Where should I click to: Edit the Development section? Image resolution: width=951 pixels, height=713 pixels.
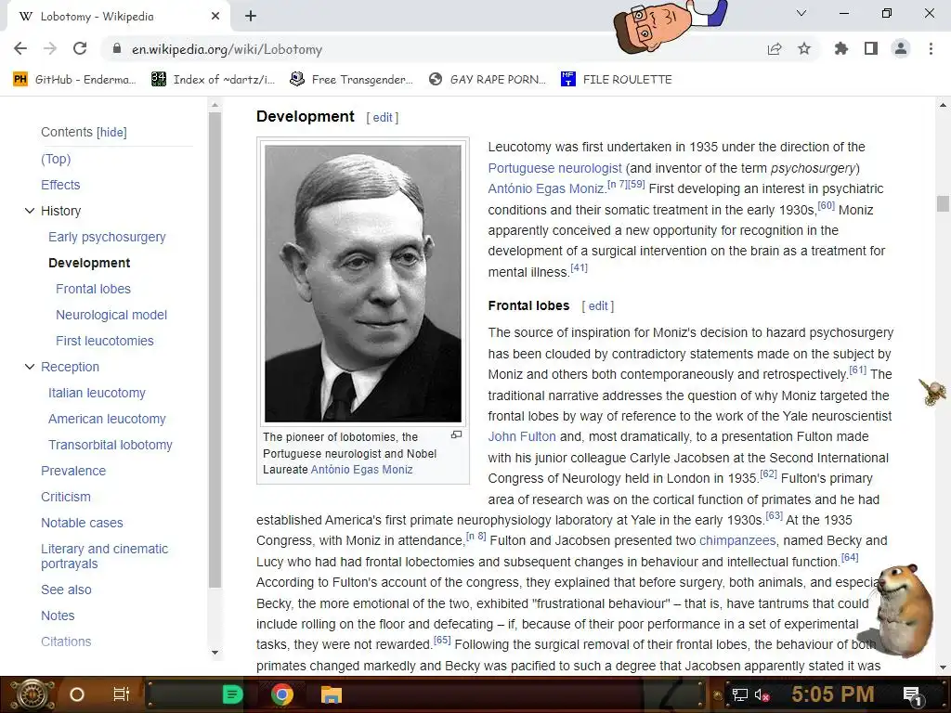click(382, 118)
